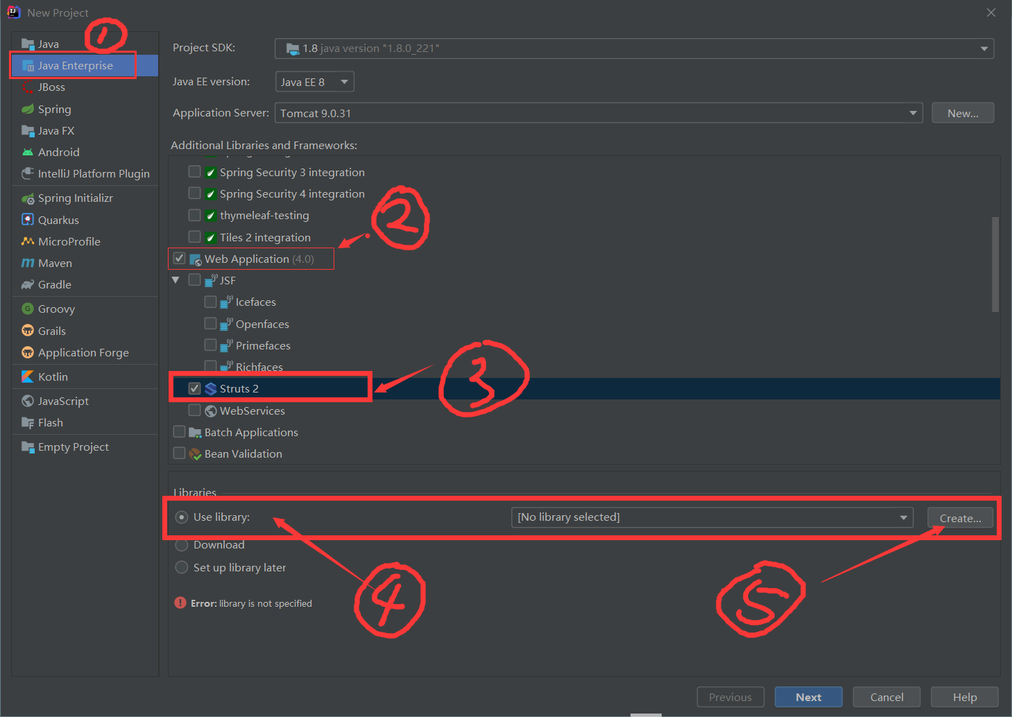1012x717 pixels.
Task: Click the Batch Applications icon
Action: point(196,432)
